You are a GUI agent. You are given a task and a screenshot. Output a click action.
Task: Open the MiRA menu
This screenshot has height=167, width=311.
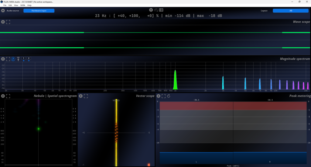(x=23, y=5)
